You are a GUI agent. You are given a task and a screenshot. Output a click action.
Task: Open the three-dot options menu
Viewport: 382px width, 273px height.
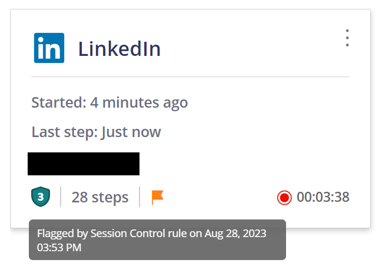coord(347,38)
